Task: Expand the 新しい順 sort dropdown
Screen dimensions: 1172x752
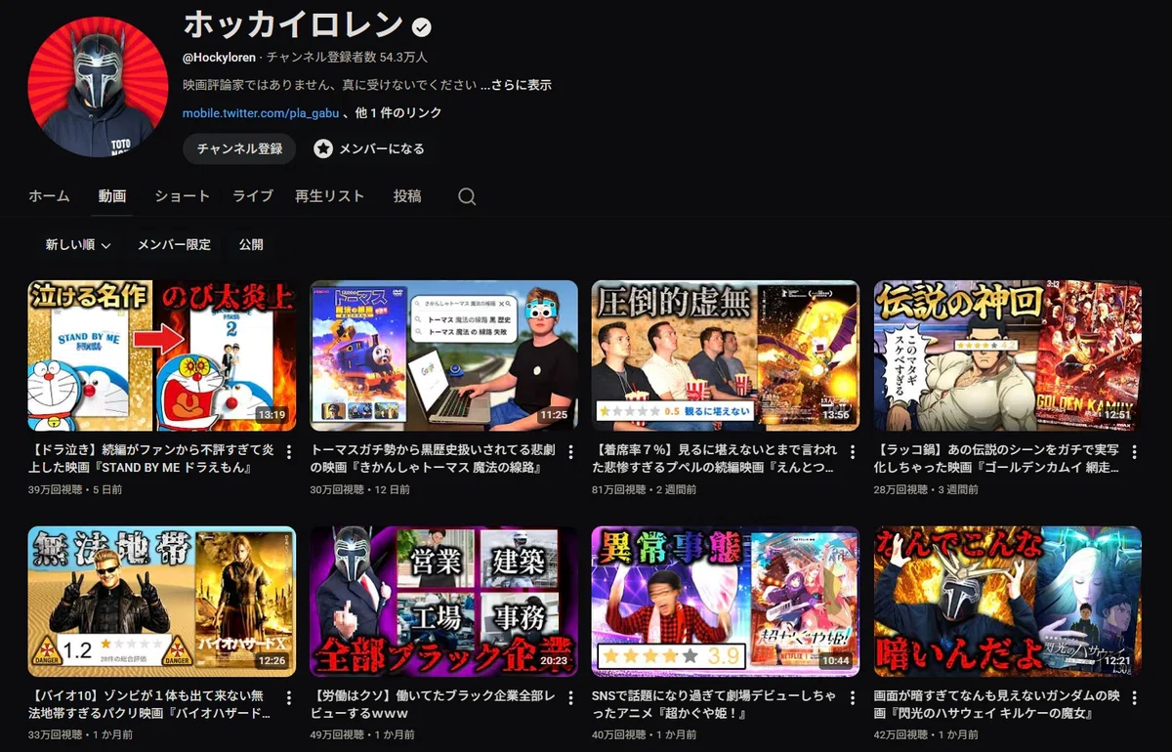Action: (x=78, y=244)
